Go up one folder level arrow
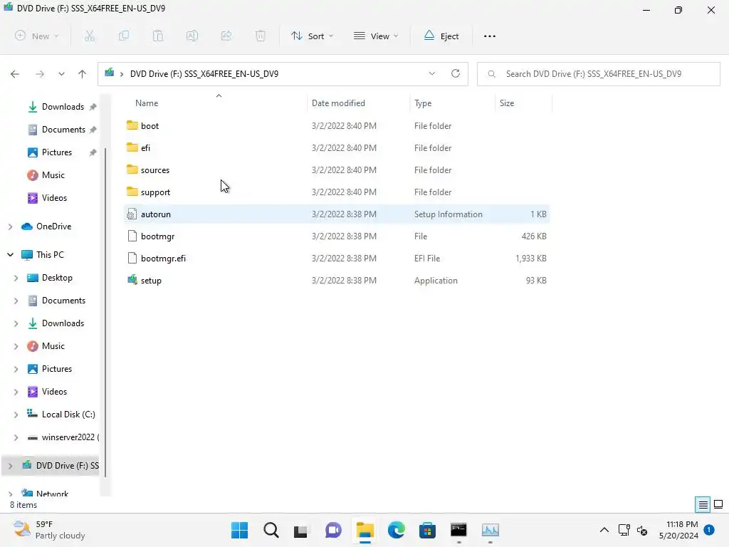 point(83,74)
